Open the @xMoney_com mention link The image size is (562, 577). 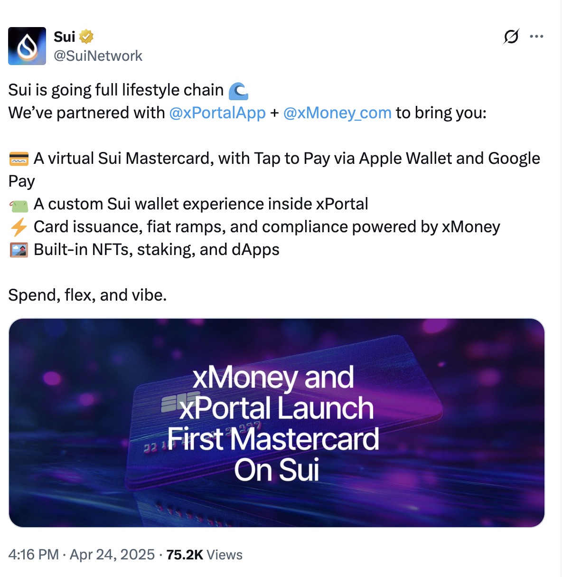pos(337,113)
